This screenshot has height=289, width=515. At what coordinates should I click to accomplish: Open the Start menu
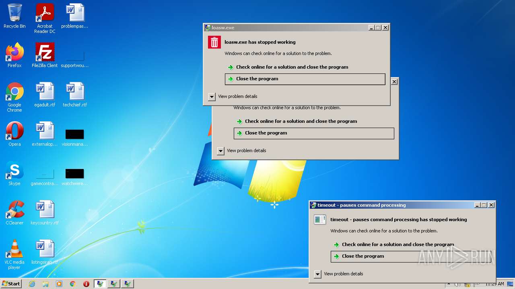point(11,283)
